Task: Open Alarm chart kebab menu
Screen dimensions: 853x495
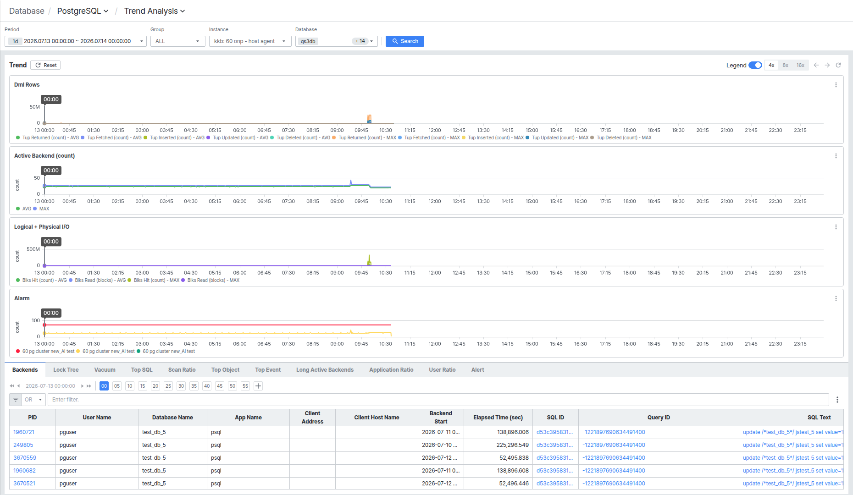Action: pyautogui.click(x=836, y=298)
